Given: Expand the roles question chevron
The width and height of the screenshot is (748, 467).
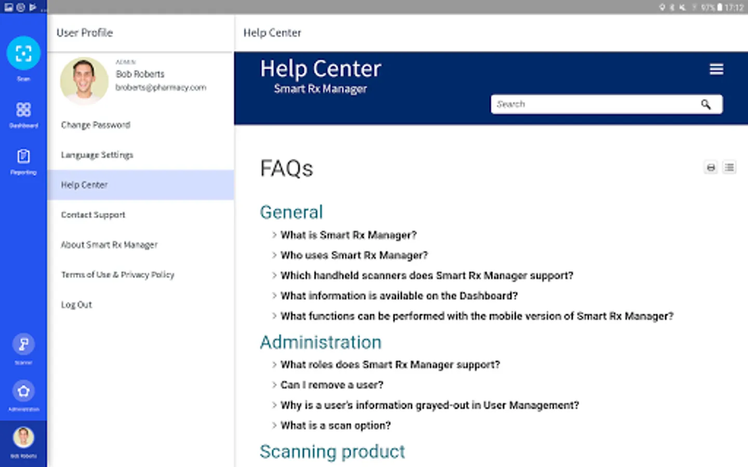Looking at the screenshot, I should [274, 365].
